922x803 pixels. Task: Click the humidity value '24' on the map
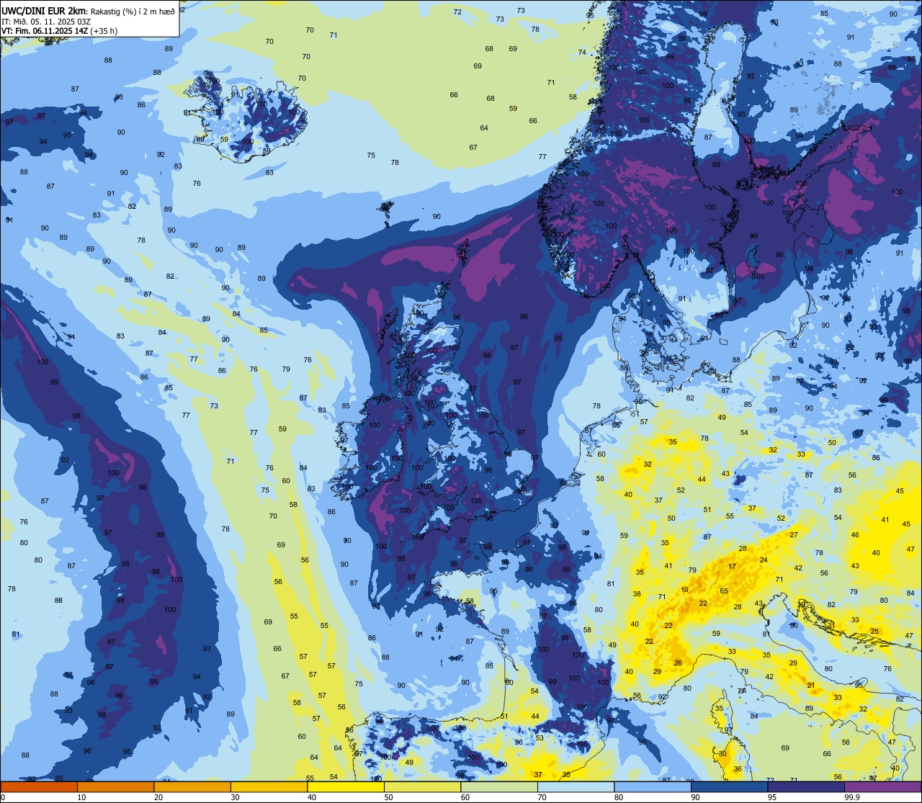[764, 560]
